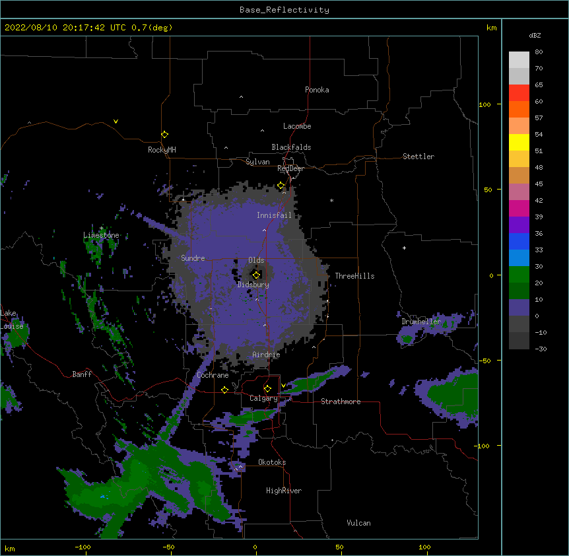Click the yellow v marker east of Calgary

(283, 386)
